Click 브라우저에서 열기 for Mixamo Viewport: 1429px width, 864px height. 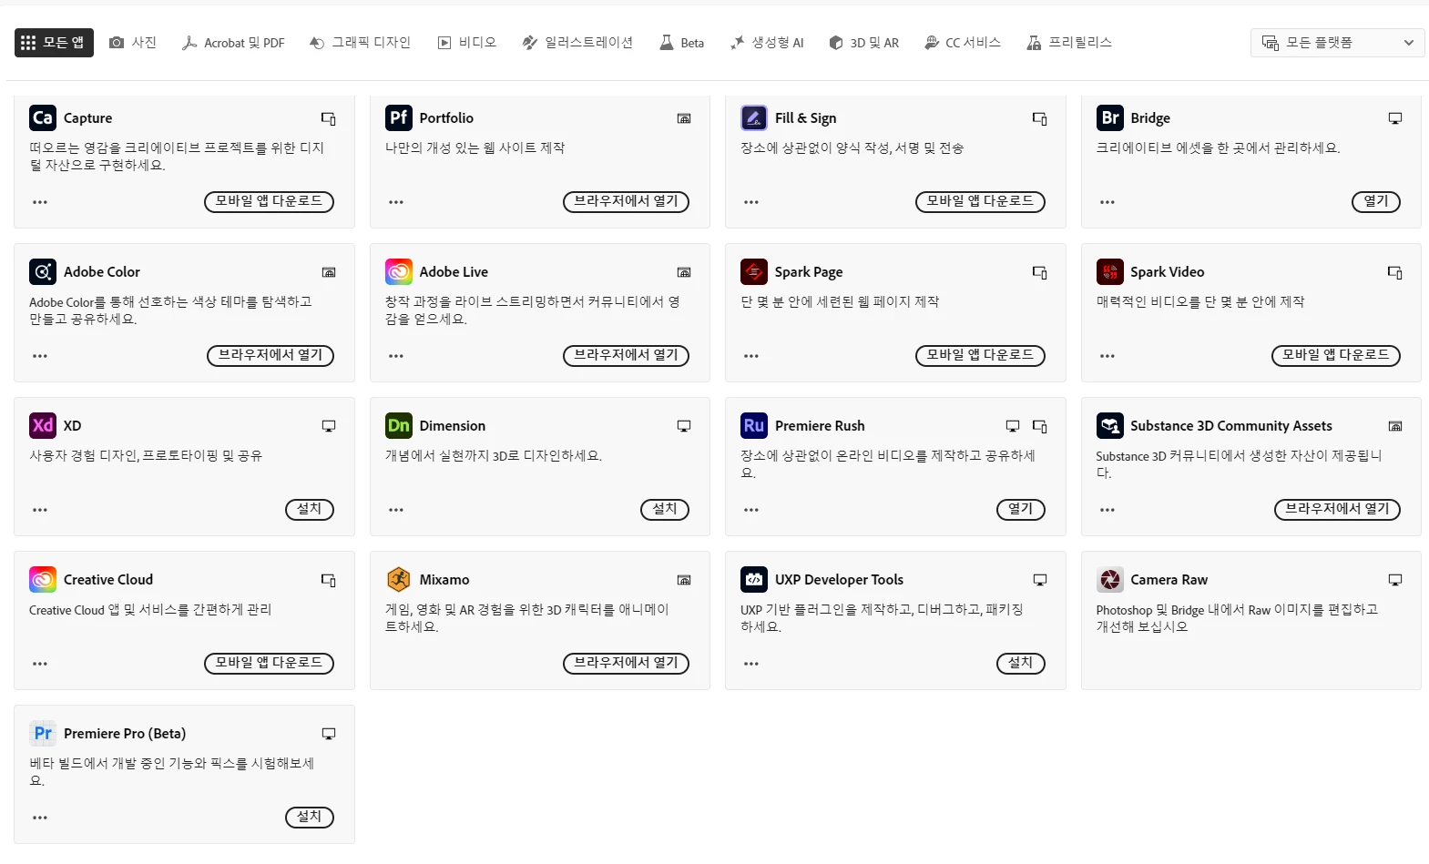(x=626, y=664)
